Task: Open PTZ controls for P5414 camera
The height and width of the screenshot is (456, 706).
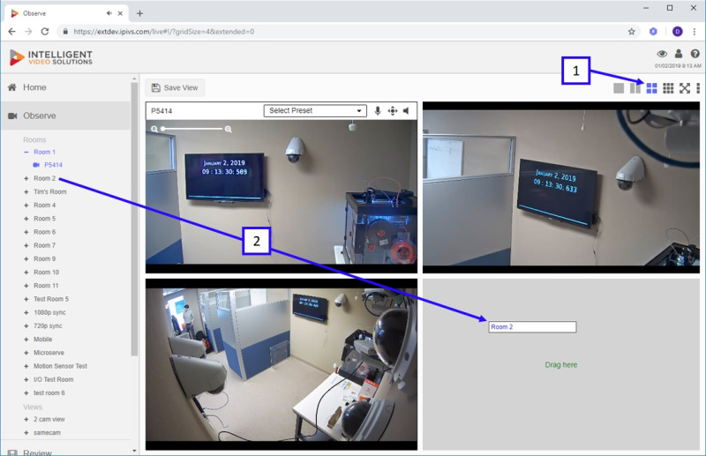Action: pyautogui.click(x=393, y=111)
